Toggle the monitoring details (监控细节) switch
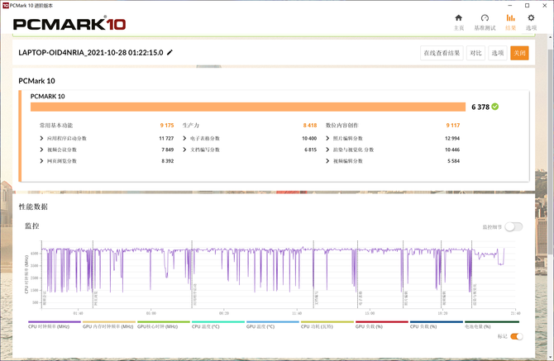The height and width of the screenshot is (361, 554). (x=513, y=227)
